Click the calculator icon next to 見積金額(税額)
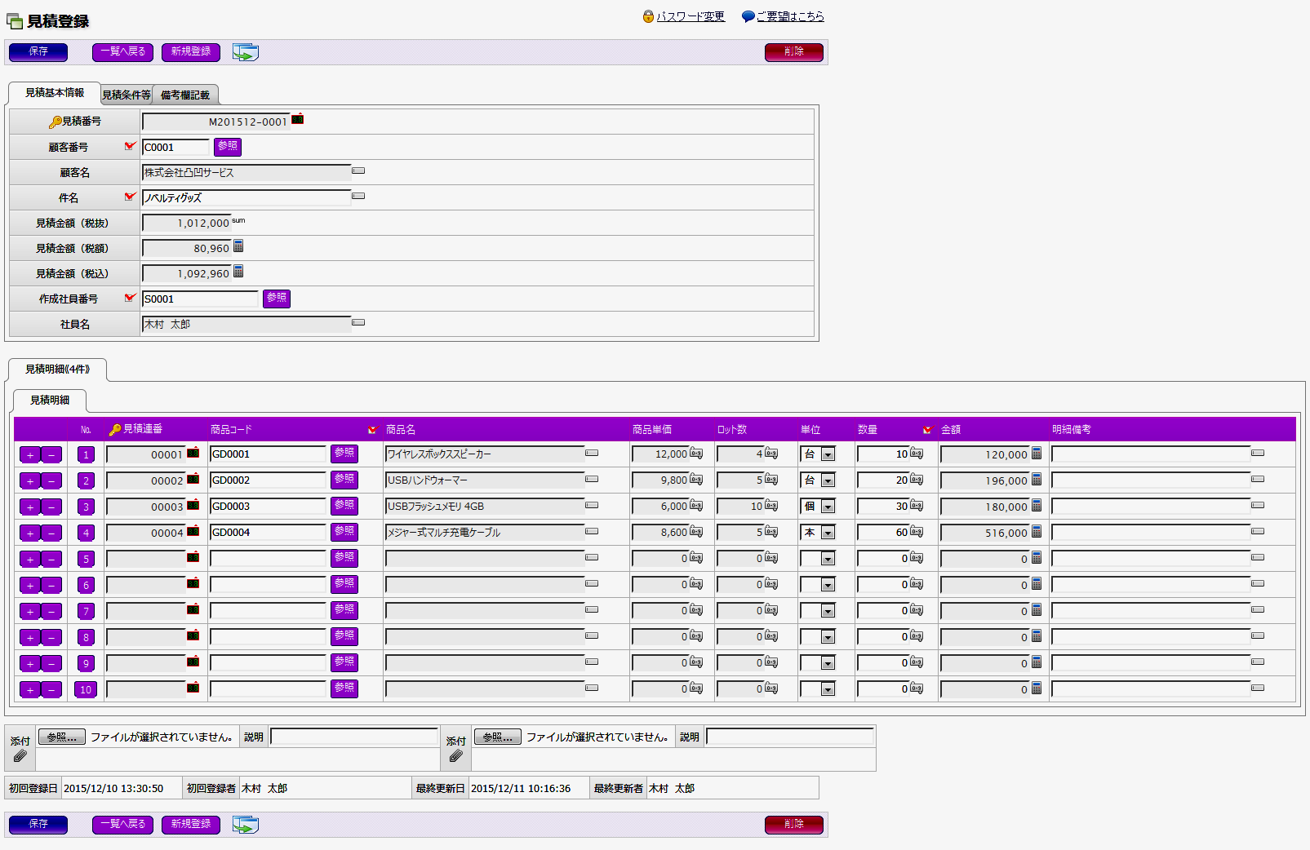Viewport: 1310px width, 850px height. click(x=238, y=246)
